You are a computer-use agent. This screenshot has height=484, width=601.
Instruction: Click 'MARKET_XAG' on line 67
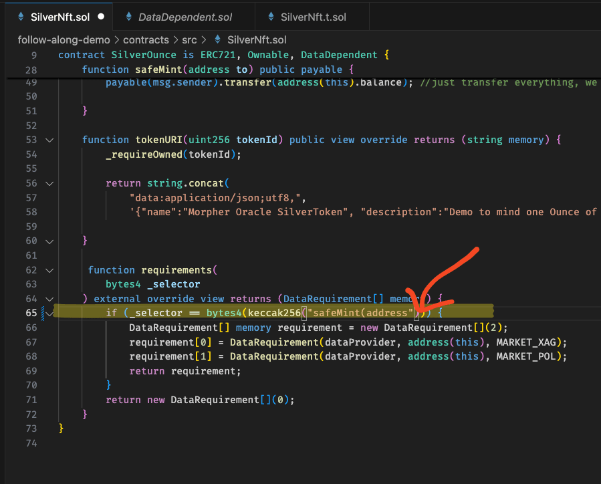coord(526,342)
